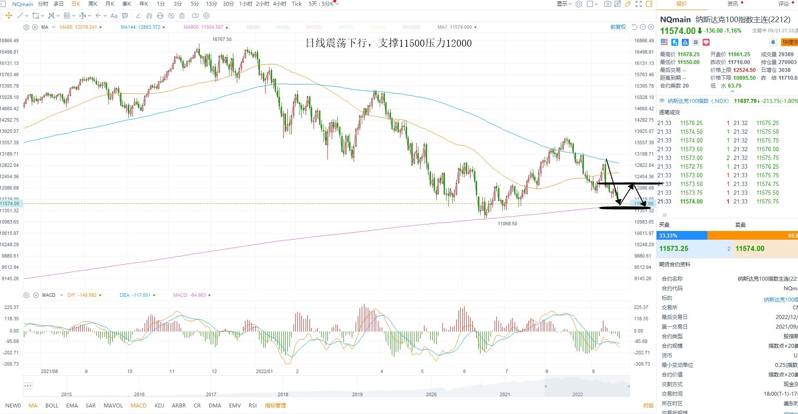Viewport: 798px width, 414px height.
Task: Toggle hide all drawings eye icon
Action: click(171, 16)
